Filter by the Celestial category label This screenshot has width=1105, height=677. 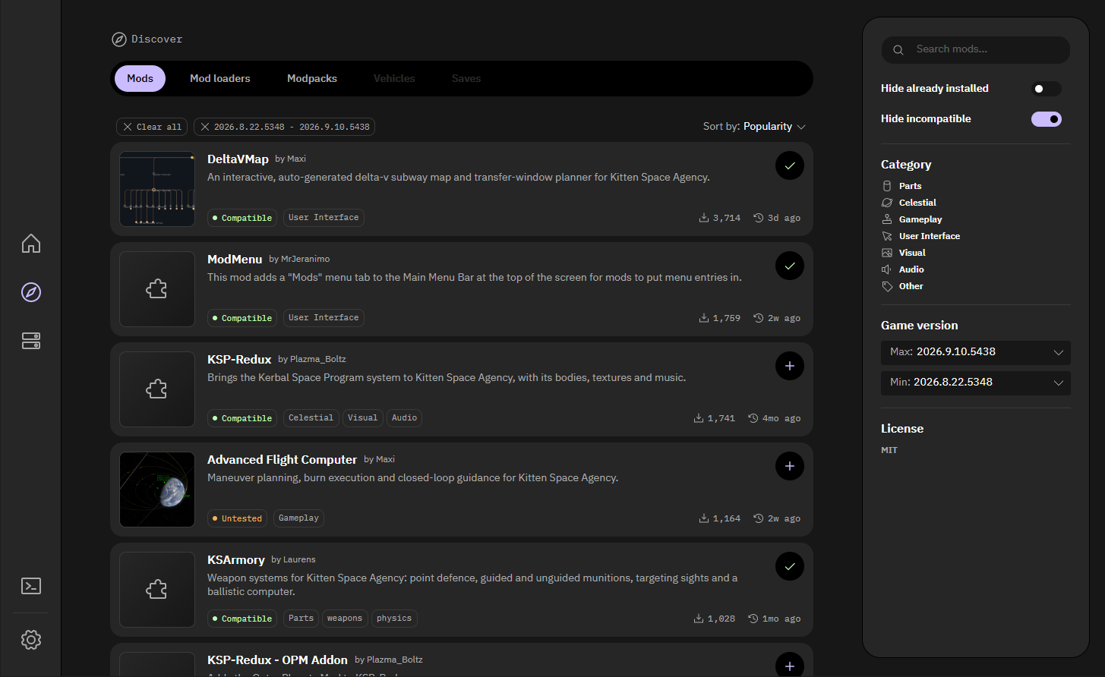click(x=917, y=203)
